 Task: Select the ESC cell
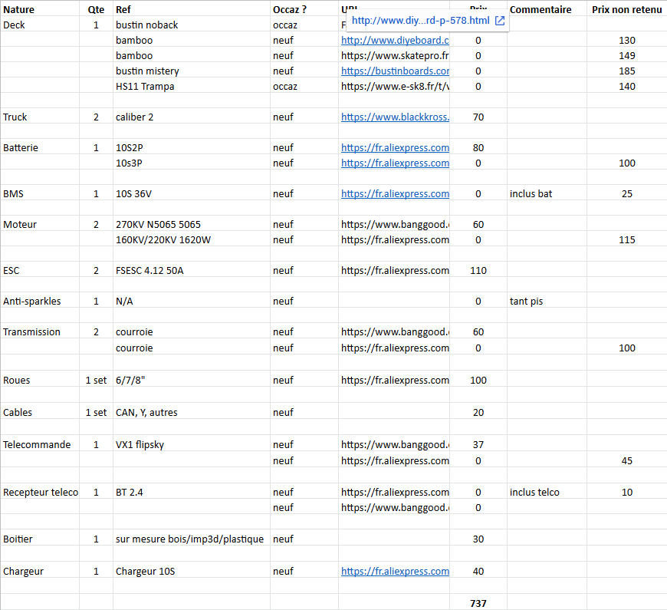[x=40, y=270]
